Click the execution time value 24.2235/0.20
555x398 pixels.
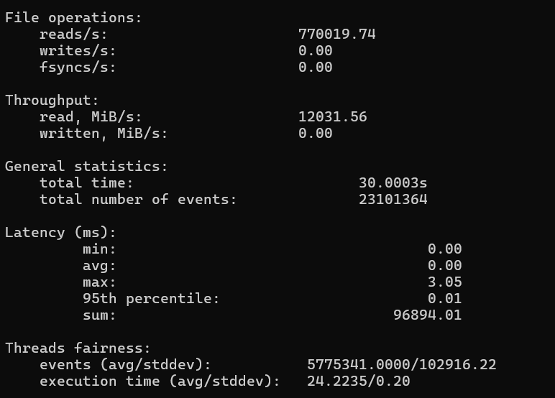point(358,381)
